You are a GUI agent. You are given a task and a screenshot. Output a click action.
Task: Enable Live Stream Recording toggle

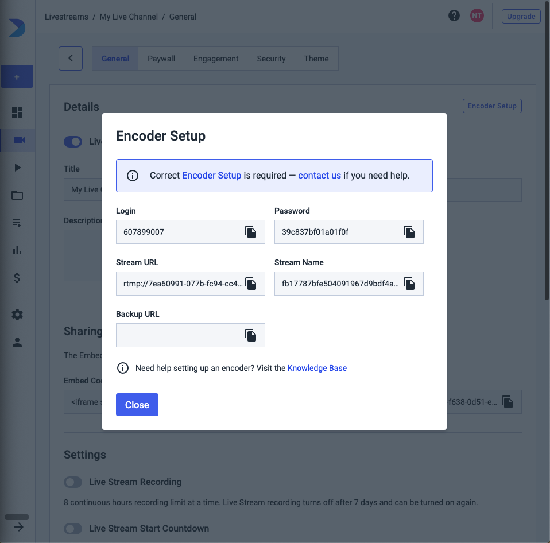click(x=73, y=482)
